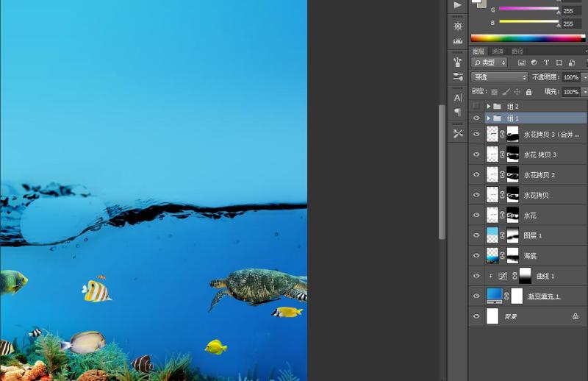
Task: Click mask link icon on 渐变填充 1
Action: [506, 296]
